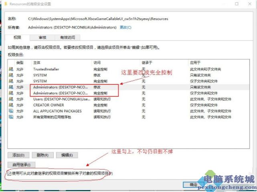257x192 pixels.
Task: Click the 编辑(E) button
Action: point(67,155)
